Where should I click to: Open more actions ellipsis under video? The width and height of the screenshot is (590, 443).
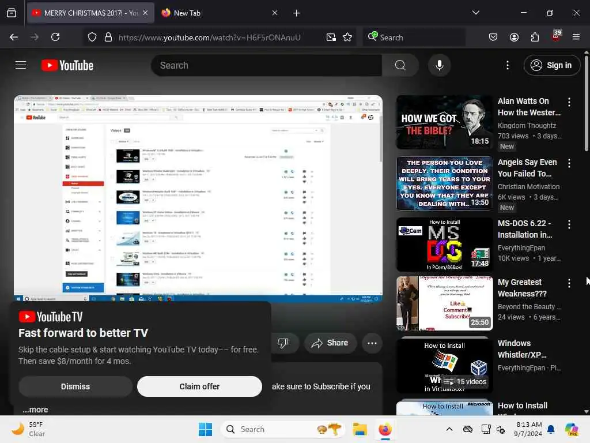372,343
